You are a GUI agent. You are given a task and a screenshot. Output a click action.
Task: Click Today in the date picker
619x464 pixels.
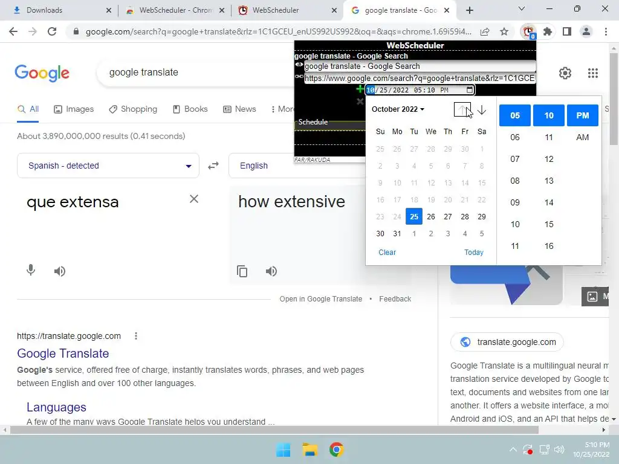click(474, 253)
